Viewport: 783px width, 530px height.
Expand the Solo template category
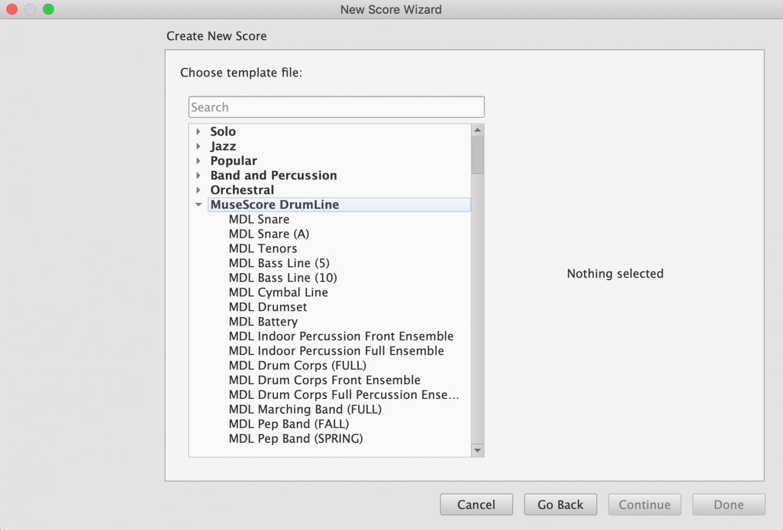click(x=198, y=132)
